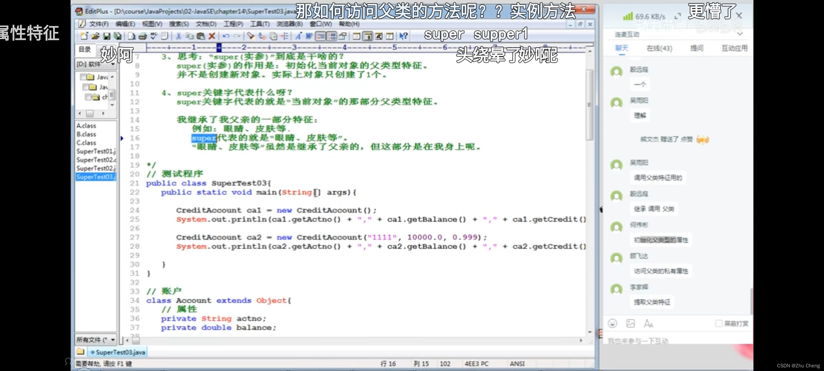
Task: Expand the 连麦互动 chevron
Action: click(740, 34)
